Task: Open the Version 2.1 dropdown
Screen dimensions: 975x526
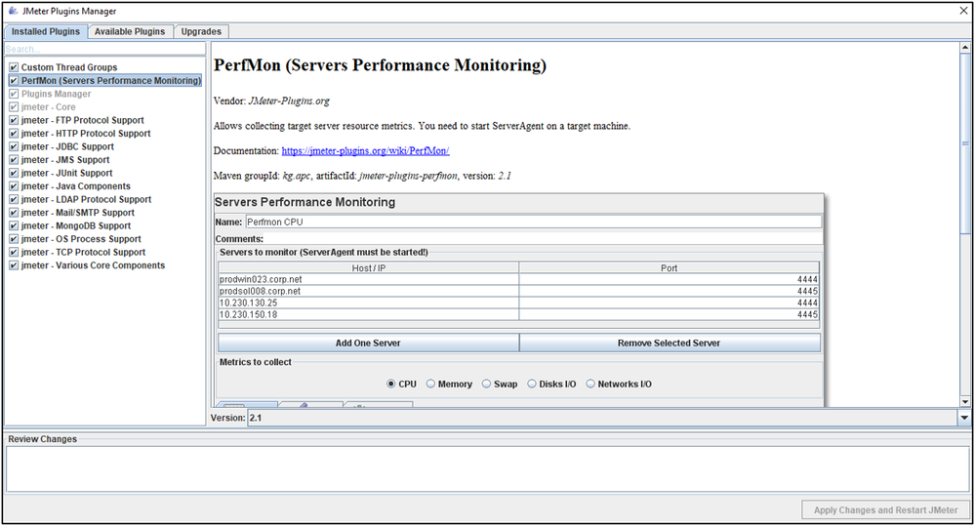Action: [x=964, y=418]
